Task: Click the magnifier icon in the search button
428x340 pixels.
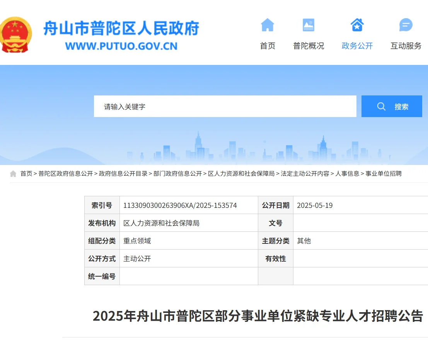Action: [381, 106]
